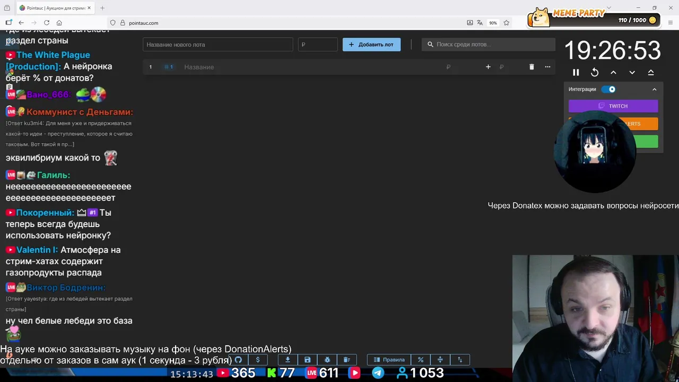Toggle the Интеграции switch
The width and height of the screenshot is (679, 382).
tap(608, 89)
